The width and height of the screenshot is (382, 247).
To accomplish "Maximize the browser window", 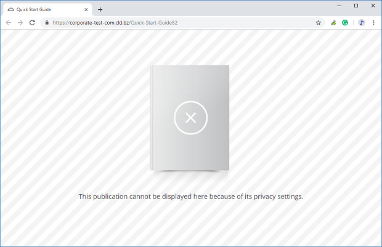I will [356, 6].
